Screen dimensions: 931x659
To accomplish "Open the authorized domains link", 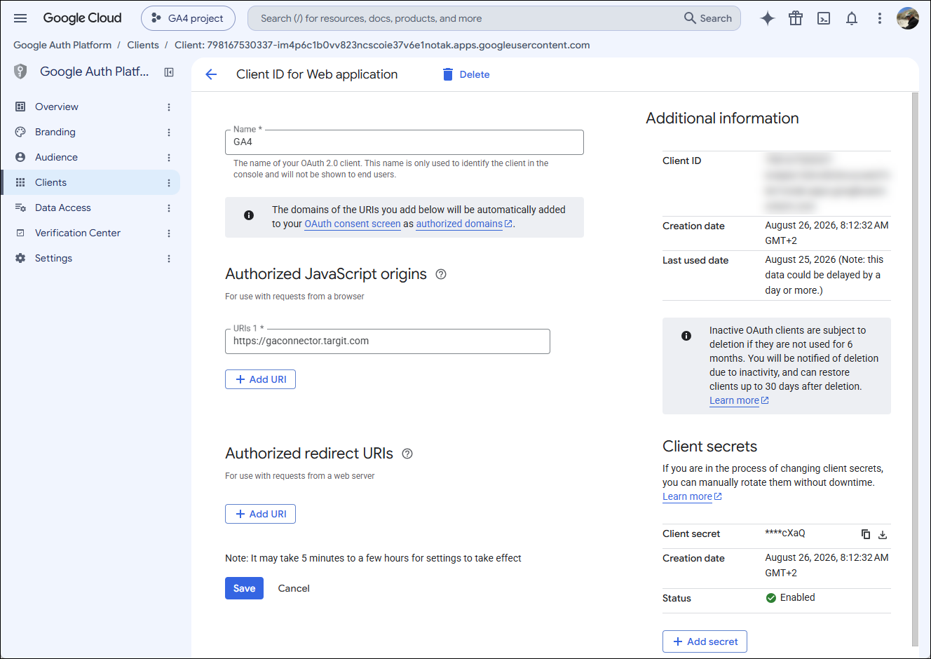I will (464, 224).
